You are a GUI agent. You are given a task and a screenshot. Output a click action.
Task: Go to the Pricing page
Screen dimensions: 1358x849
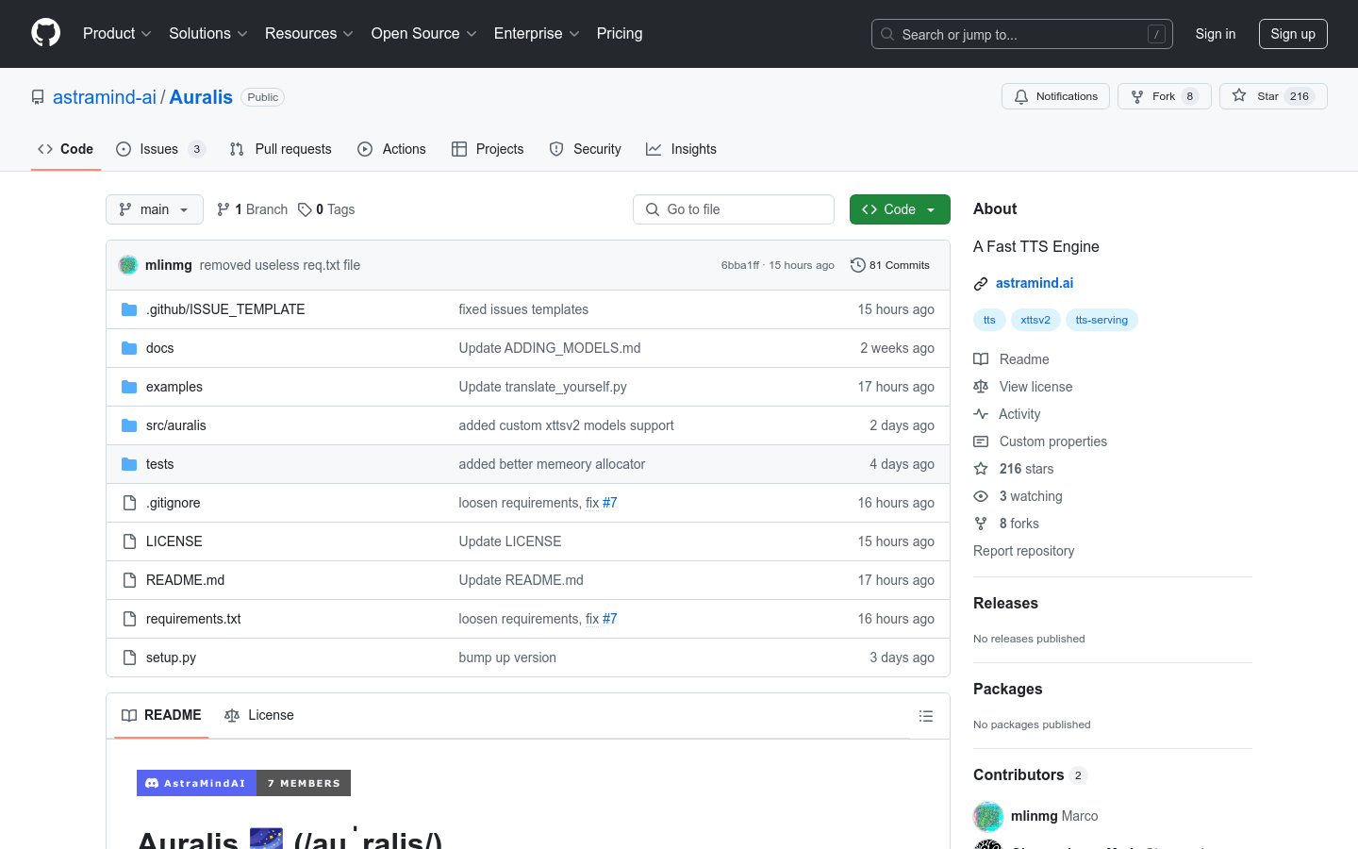pyautogui.click(x=620, y=34)
